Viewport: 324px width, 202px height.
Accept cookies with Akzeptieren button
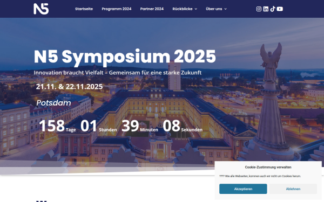pos(243,189)
